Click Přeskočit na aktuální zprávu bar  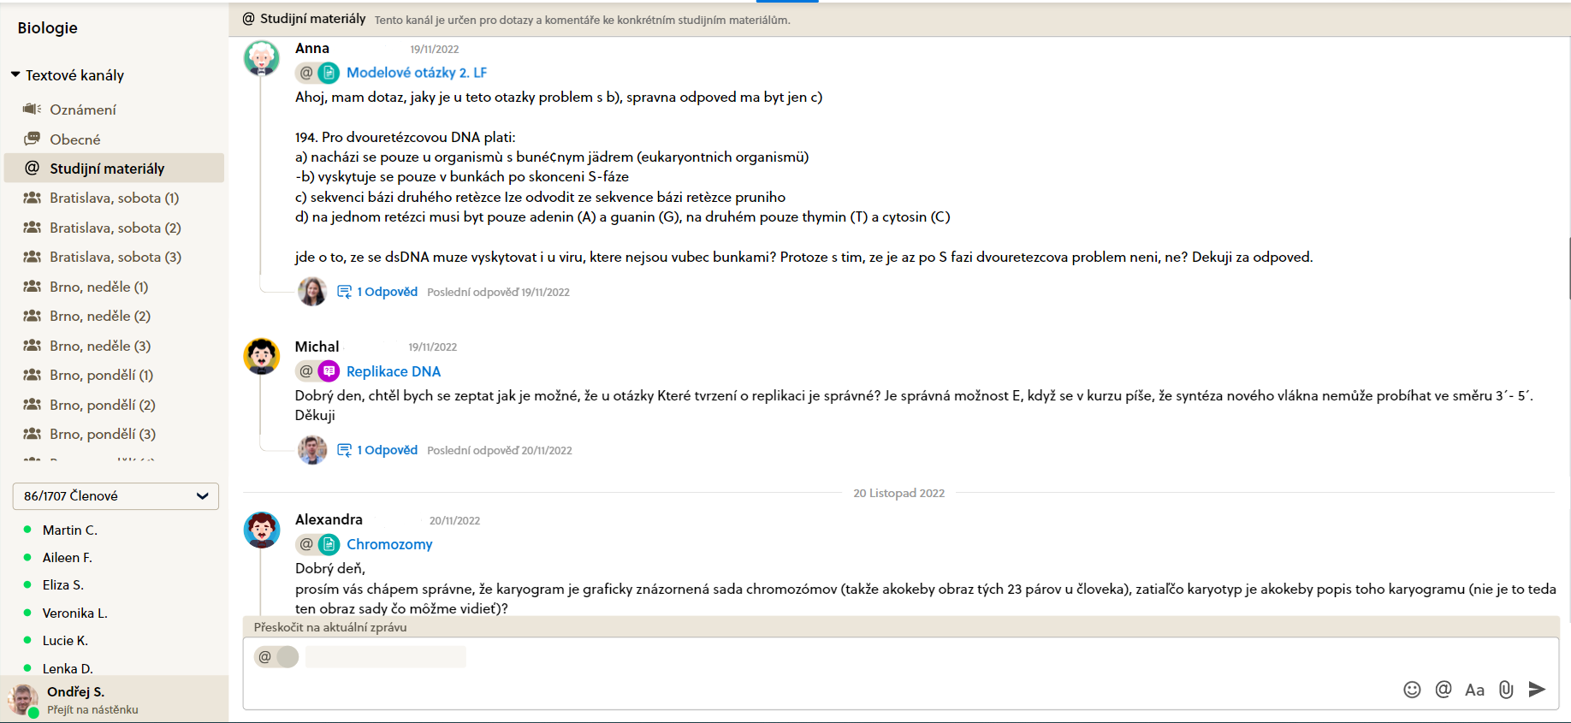click(x=330, y=627)
